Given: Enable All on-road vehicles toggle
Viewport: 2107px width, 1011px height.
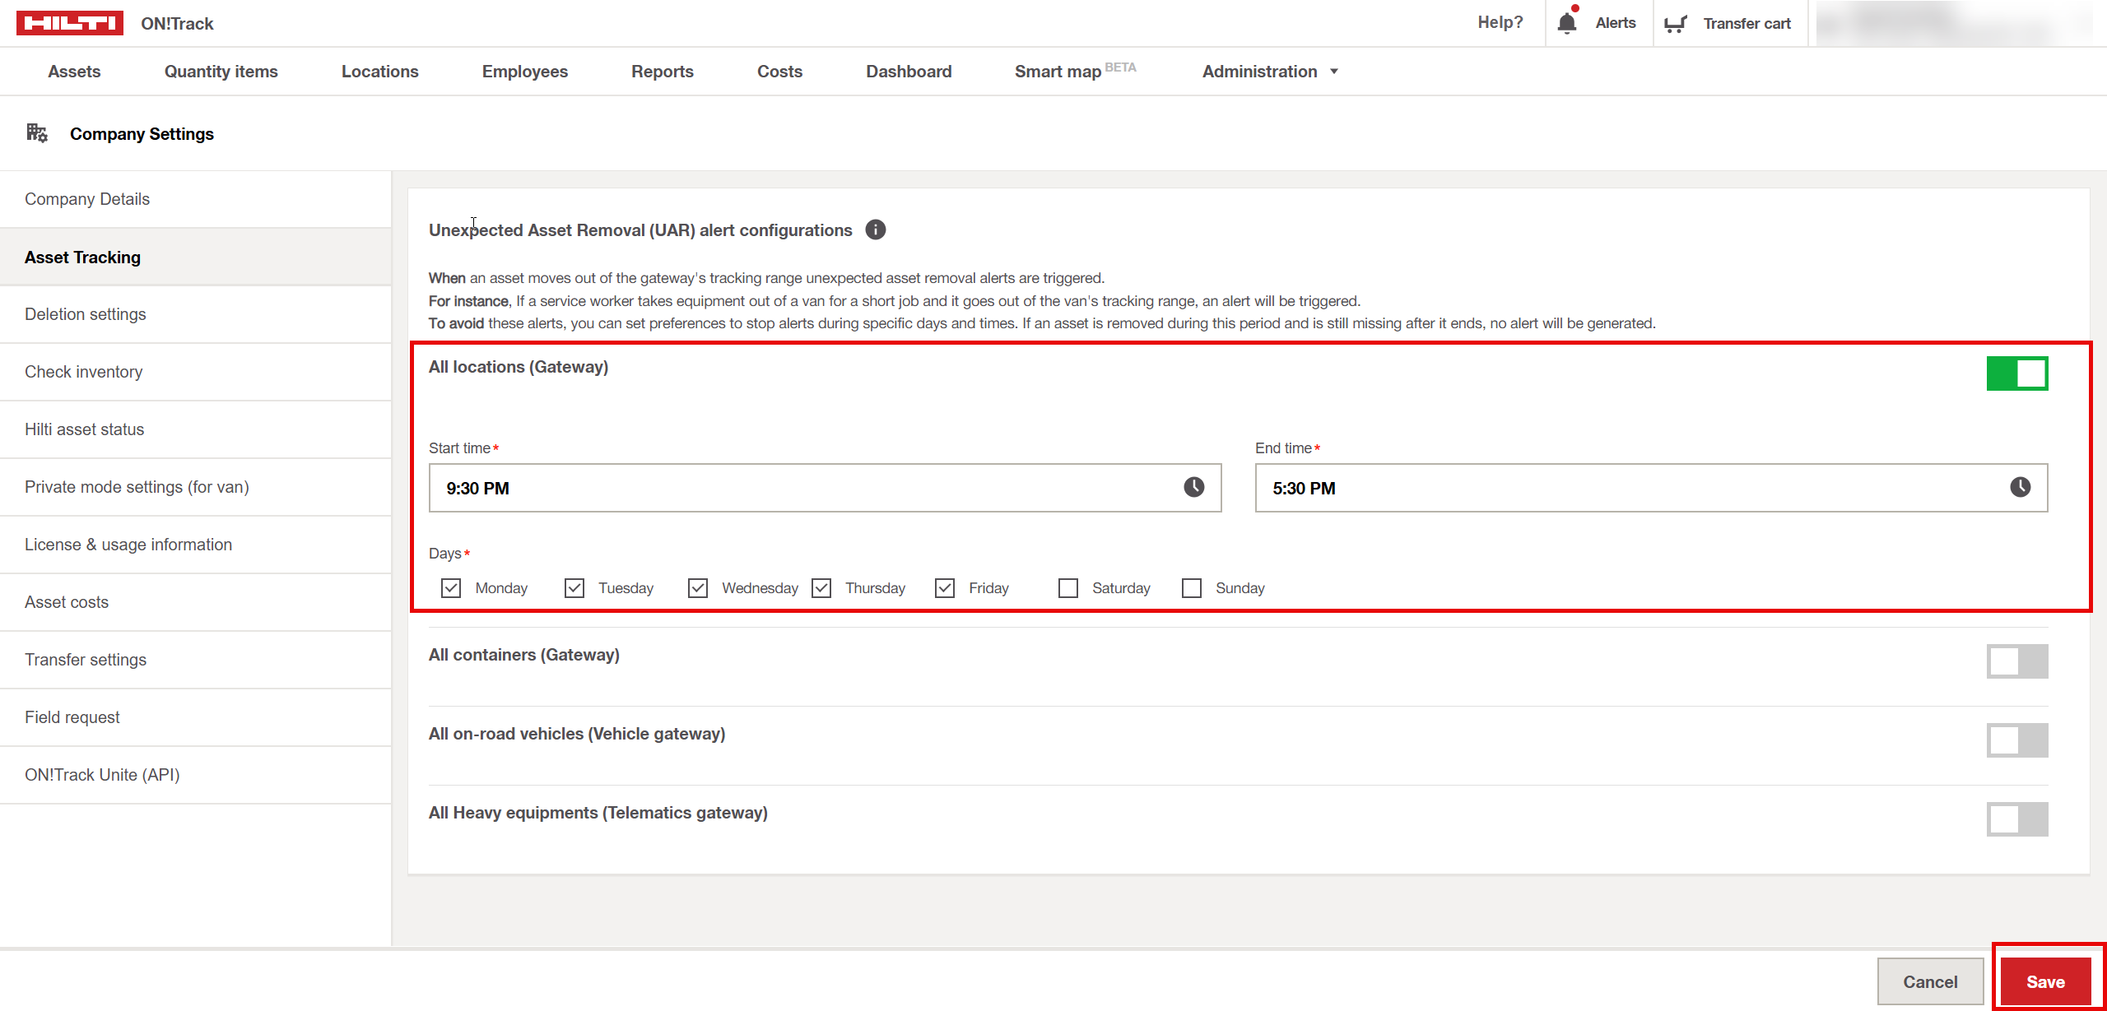Looking at the screenshot, I should [x=2016, y=740].
